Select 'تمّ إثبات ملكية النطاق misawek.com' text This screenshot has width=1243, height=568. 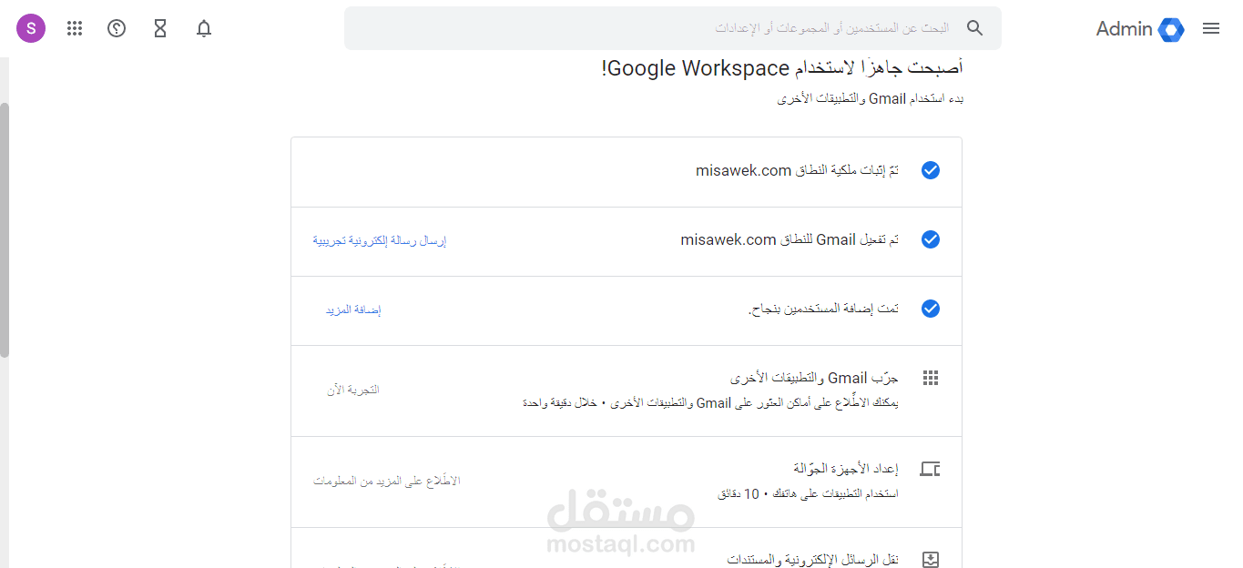click(x=797, y=170)
